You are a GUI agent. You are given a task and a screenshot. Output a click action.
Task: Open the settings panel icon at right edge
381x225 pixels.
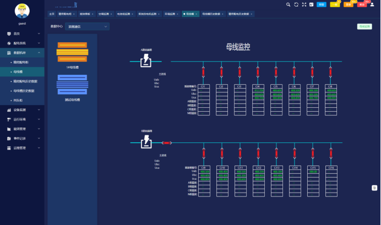(x=374, y=188)
